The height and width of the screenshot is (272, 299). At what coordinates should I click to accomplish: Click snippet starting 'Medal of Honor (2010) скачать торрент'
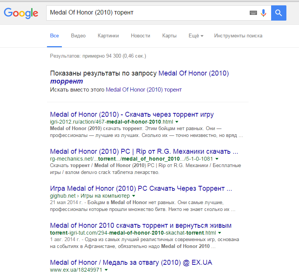coord(147,132)
